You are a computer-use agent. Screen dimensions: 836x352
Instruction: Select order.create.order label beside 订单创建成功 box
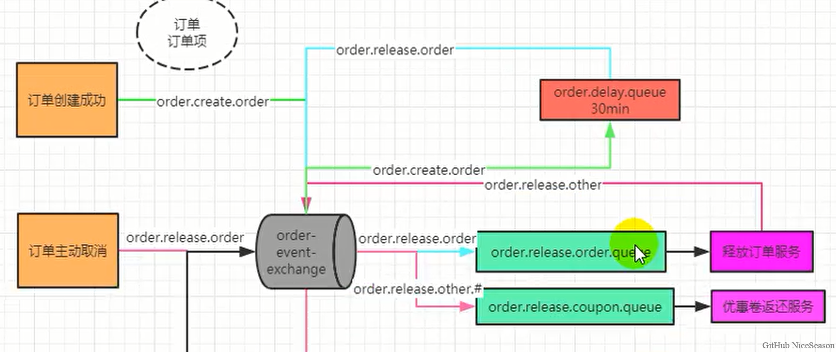coord(213,101)
